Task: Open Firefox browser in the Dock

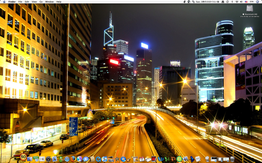Action: click(x=73, y=159)
